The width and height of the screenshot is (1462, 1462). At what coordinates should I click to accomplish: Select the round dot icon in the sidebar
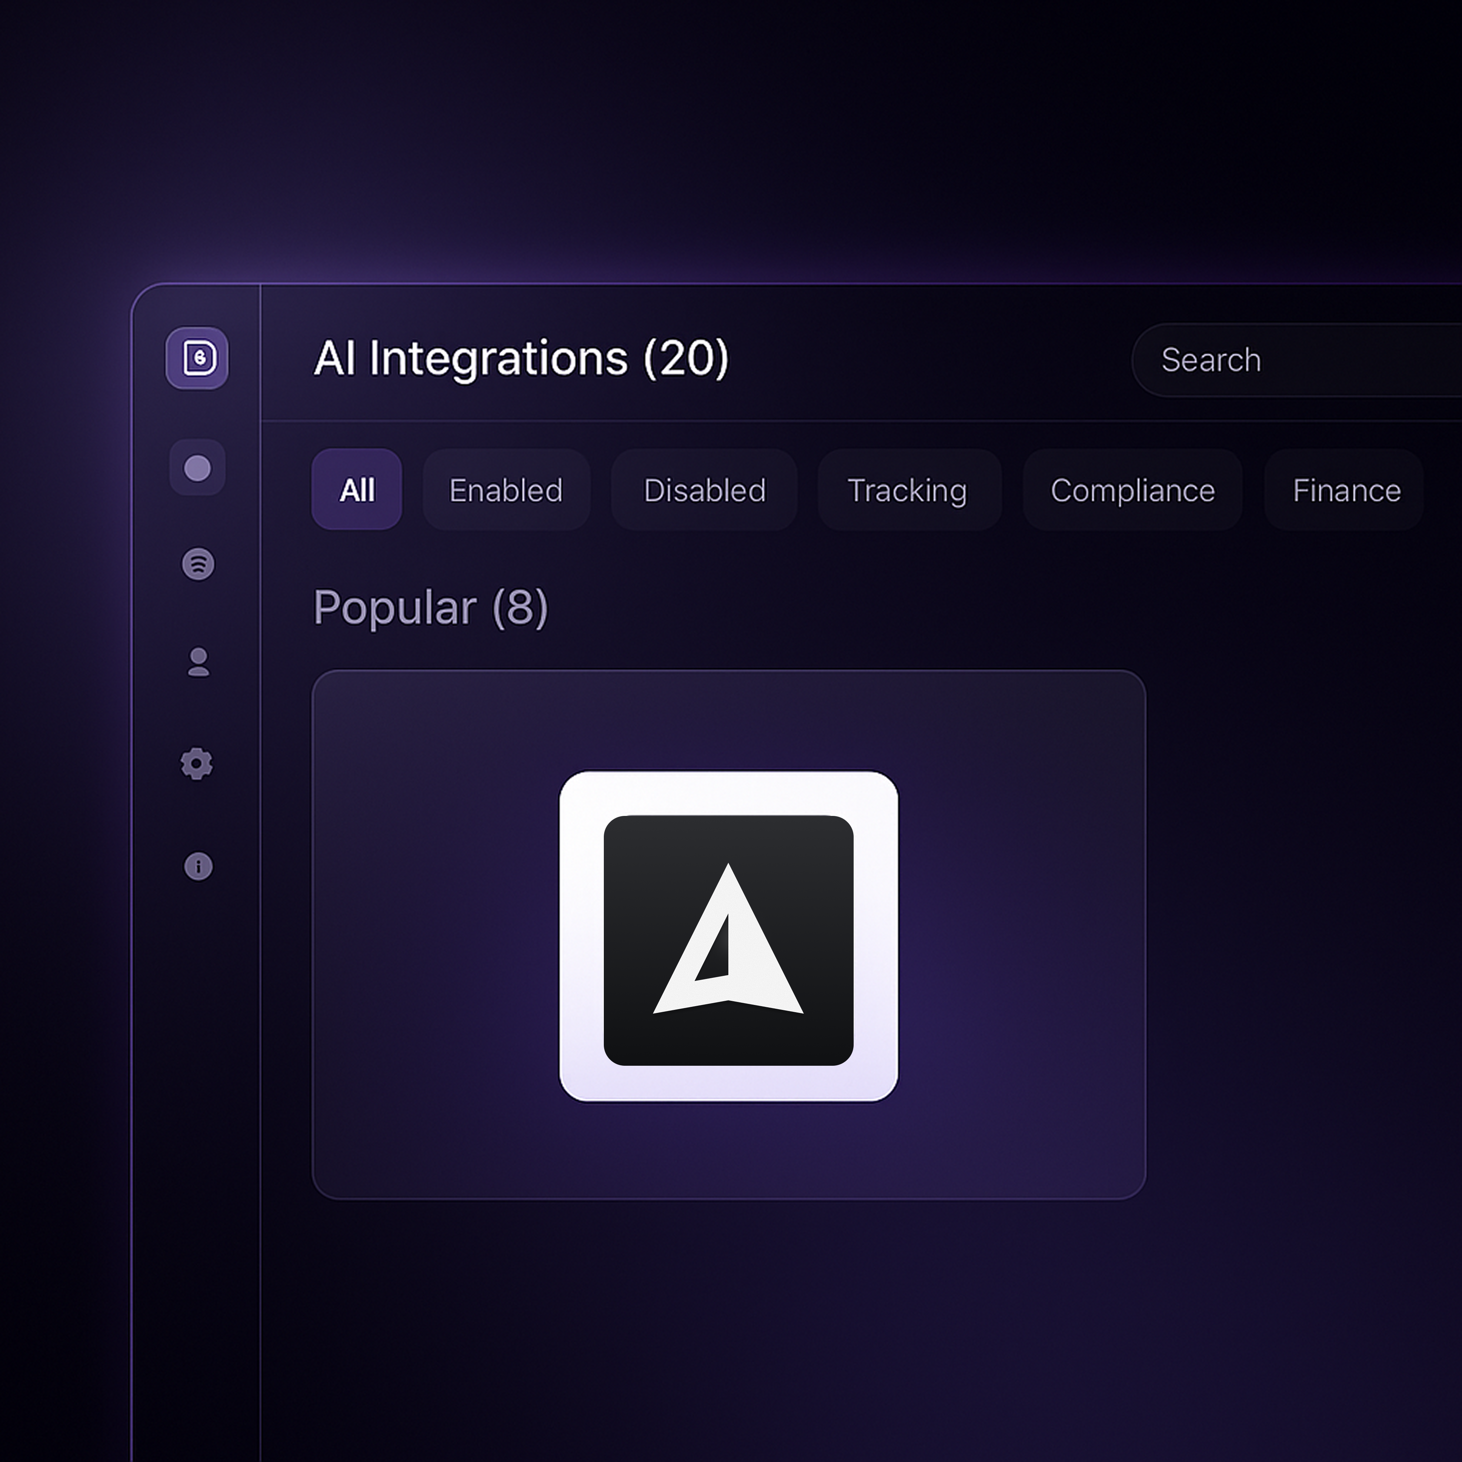197,468
